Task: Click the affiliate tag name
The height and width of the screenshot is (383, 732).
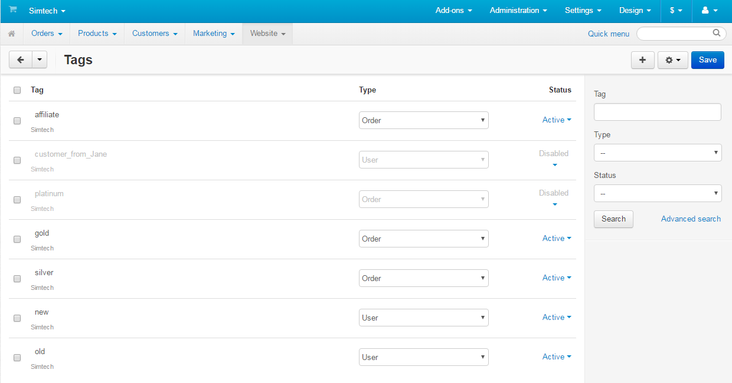Action: point(47,114)
